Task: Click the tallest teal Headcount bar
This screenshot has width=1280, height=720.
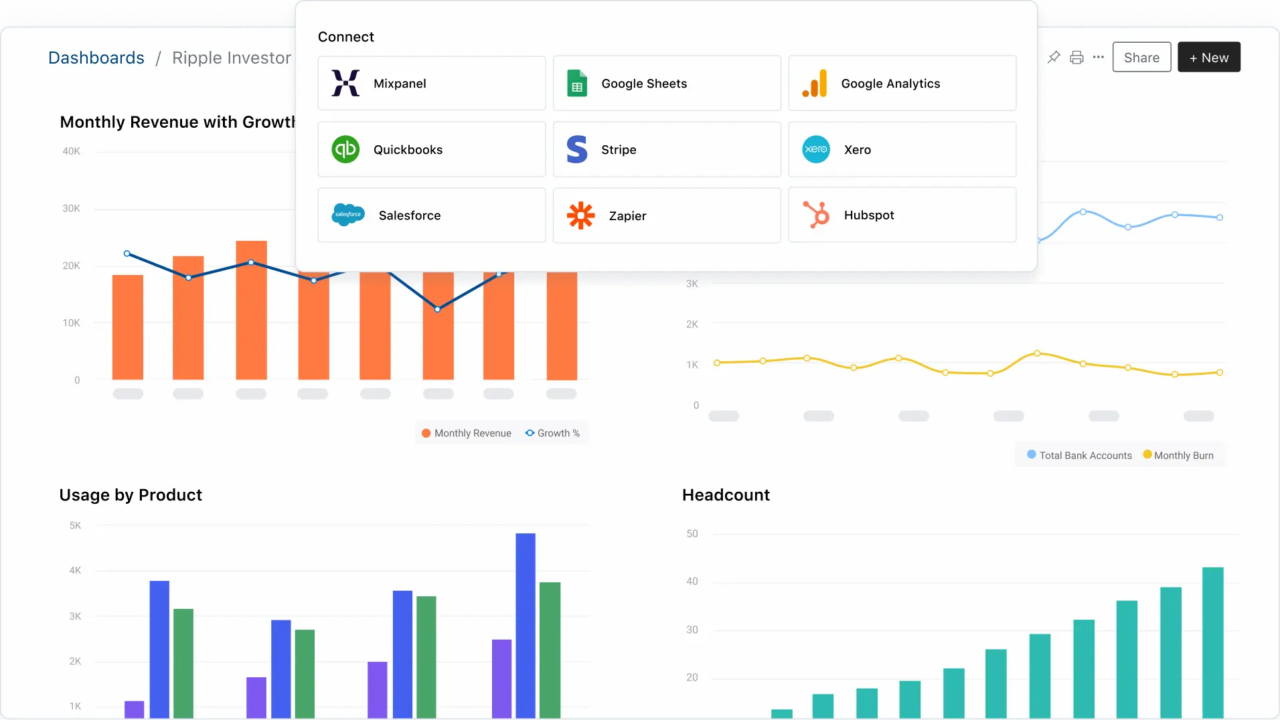Action: 1212,642
